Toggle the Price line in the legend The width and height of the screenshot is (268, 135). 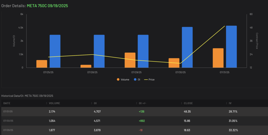coord(149,80)
